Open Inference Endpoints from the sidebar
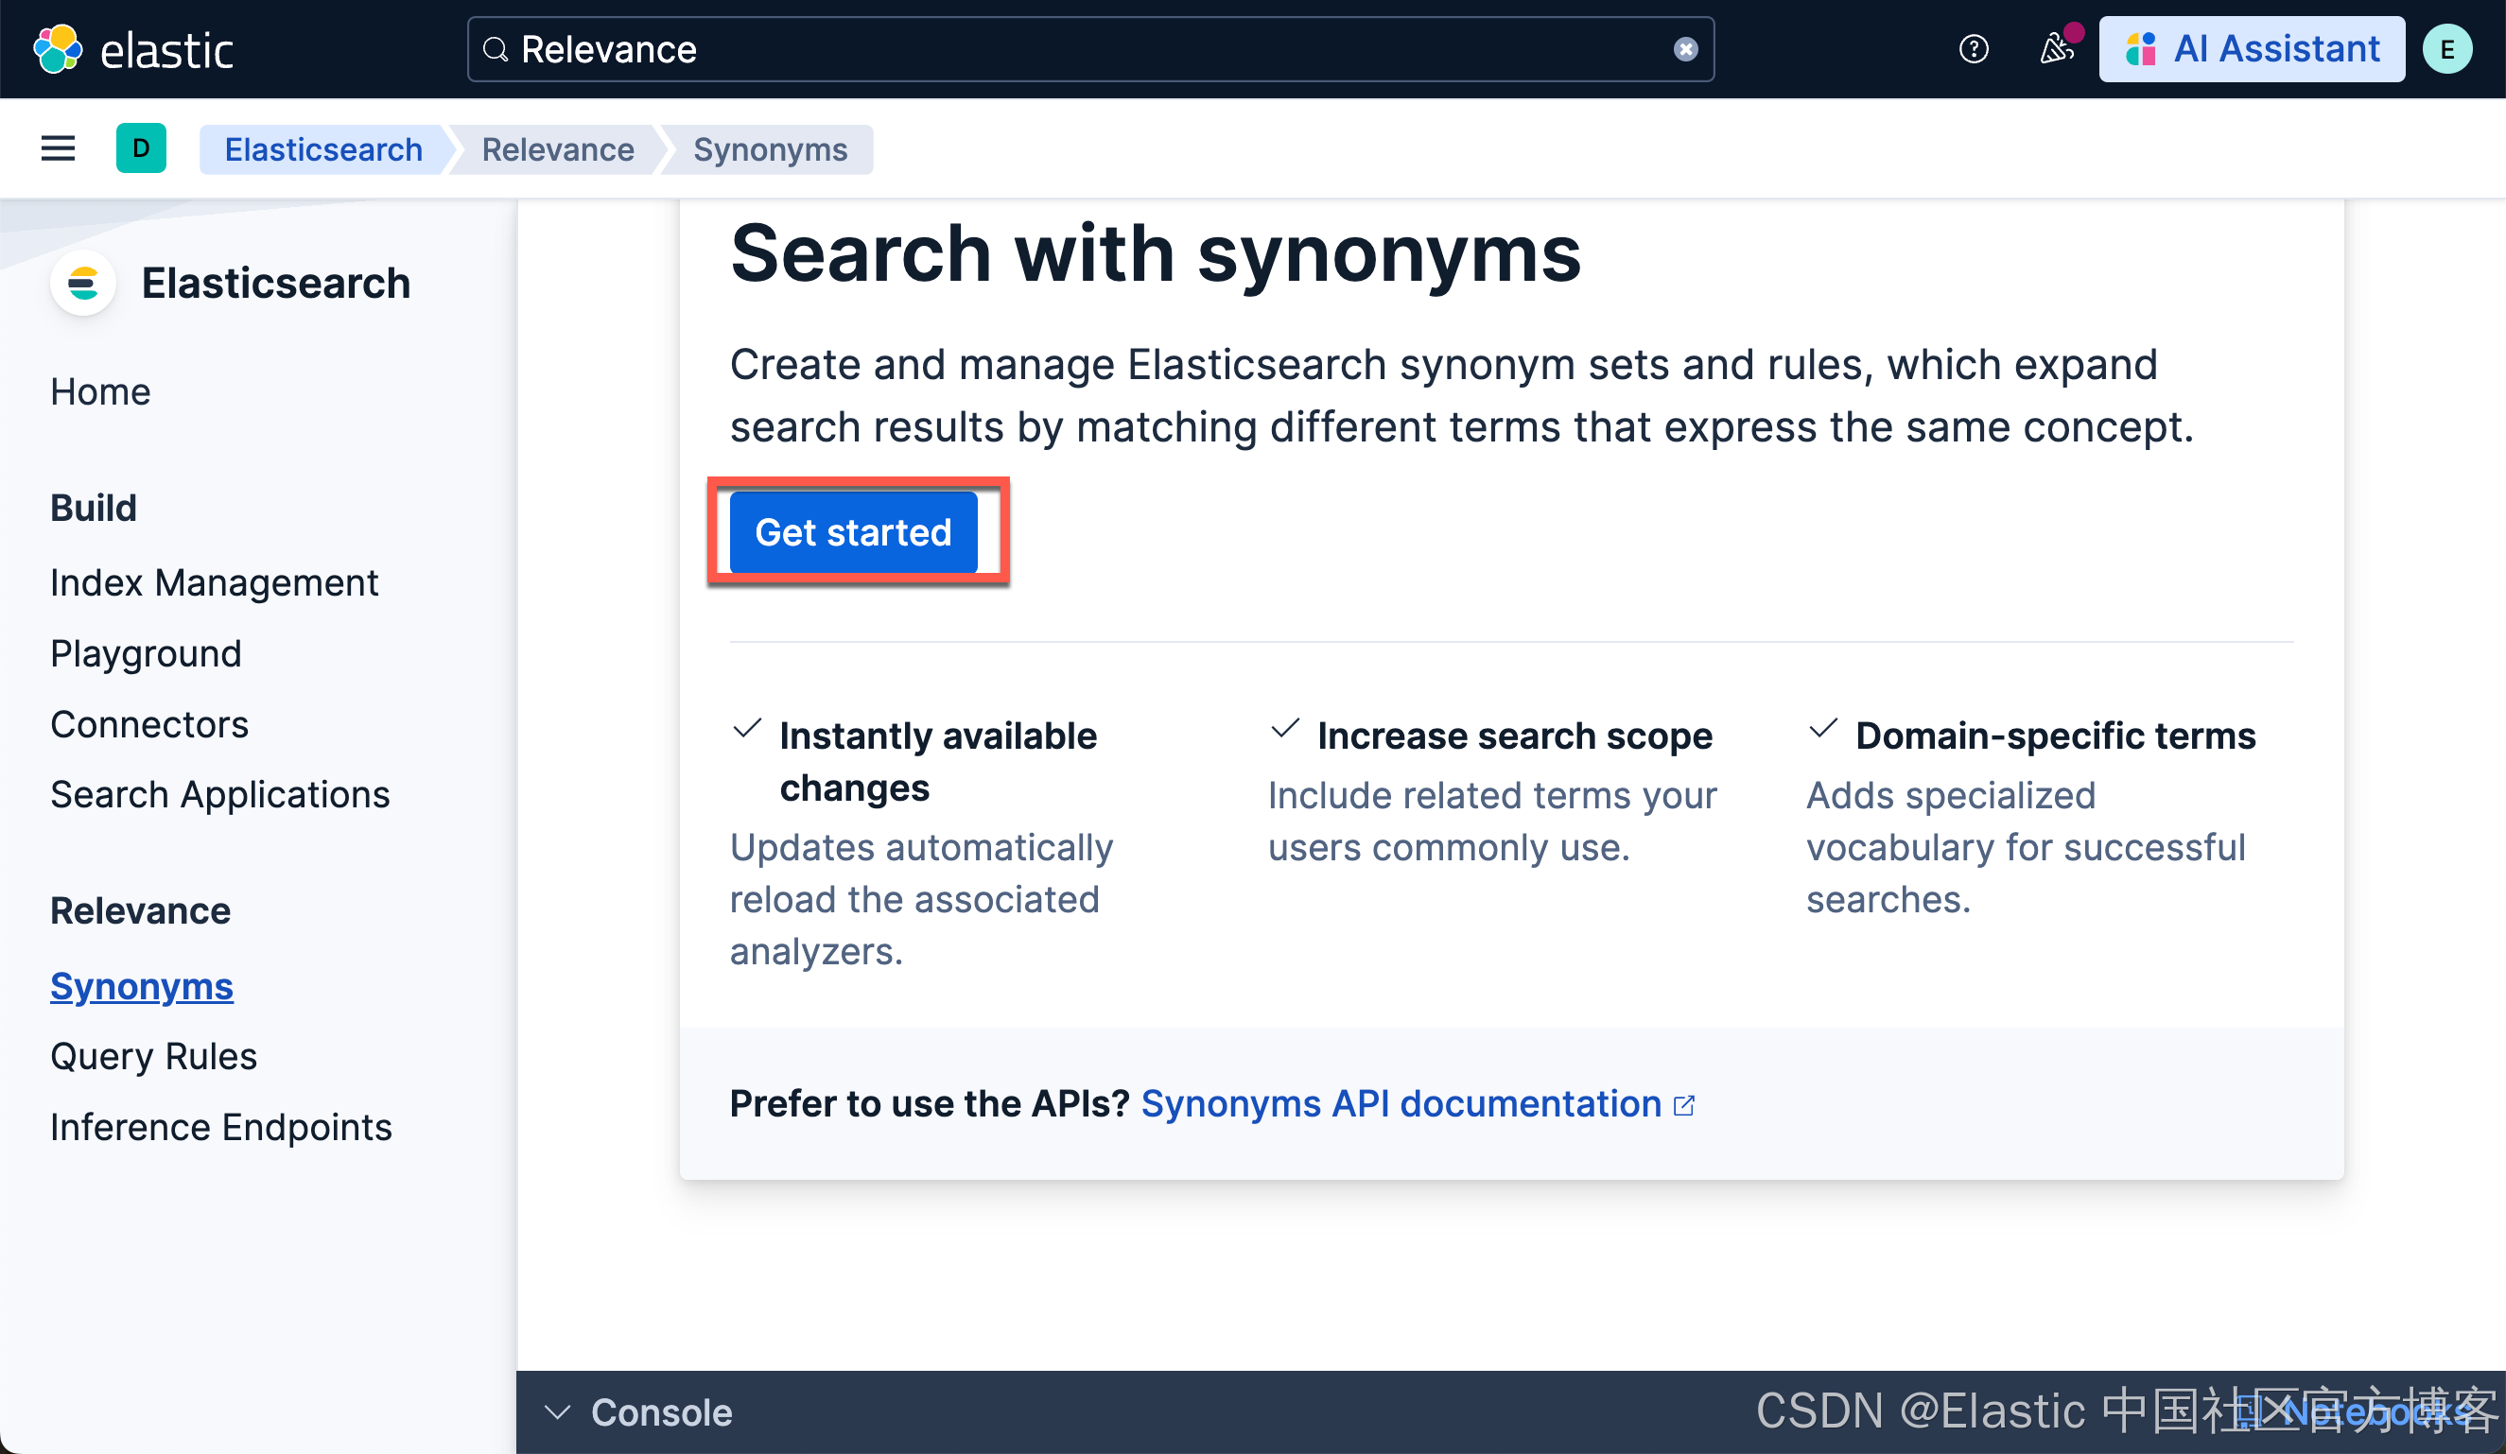Screen dimensions: 2506x1454 tap(219, 1126)
